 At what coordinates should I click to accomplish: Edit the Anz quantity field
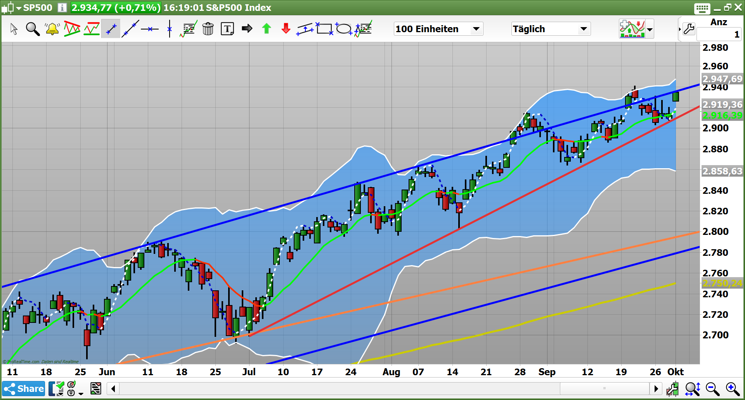pyautogui.click(x=719, y=34)
